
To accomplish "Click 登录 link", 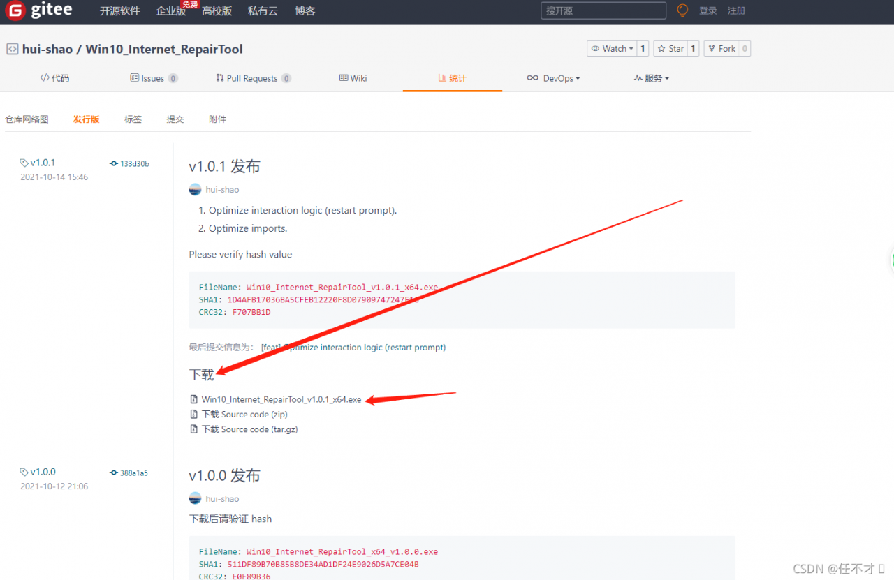I will click(708, 10).
